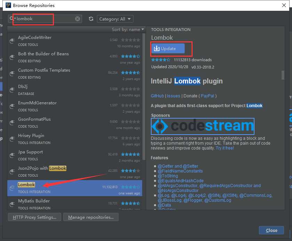Close the Browse Repositories dialog
This screenshot has height=241, width=292.
click(284, 5)
